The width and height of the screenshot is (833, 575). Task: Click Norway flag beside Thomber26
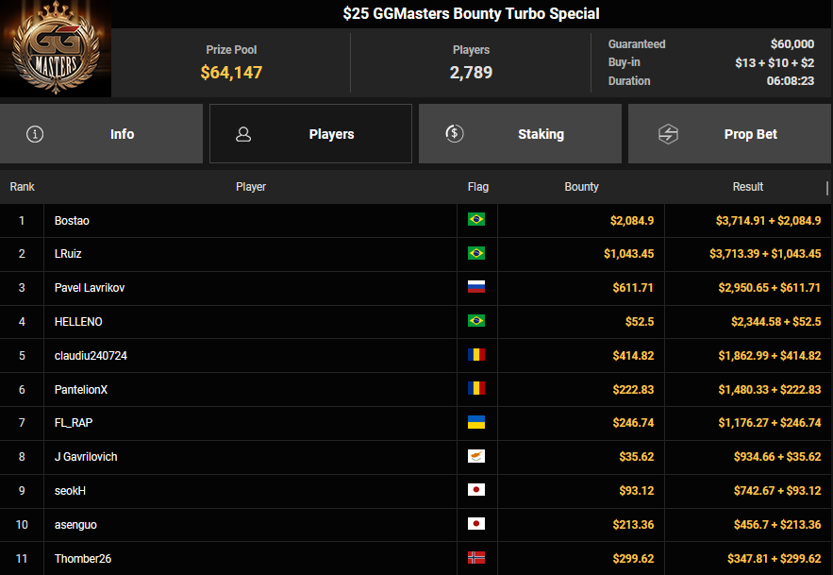[x=476, y=558]
